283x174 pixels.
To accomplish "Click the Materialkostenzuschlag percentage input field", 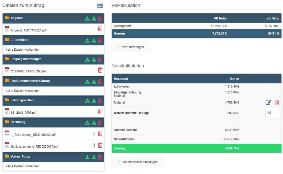I will [272, 113].
